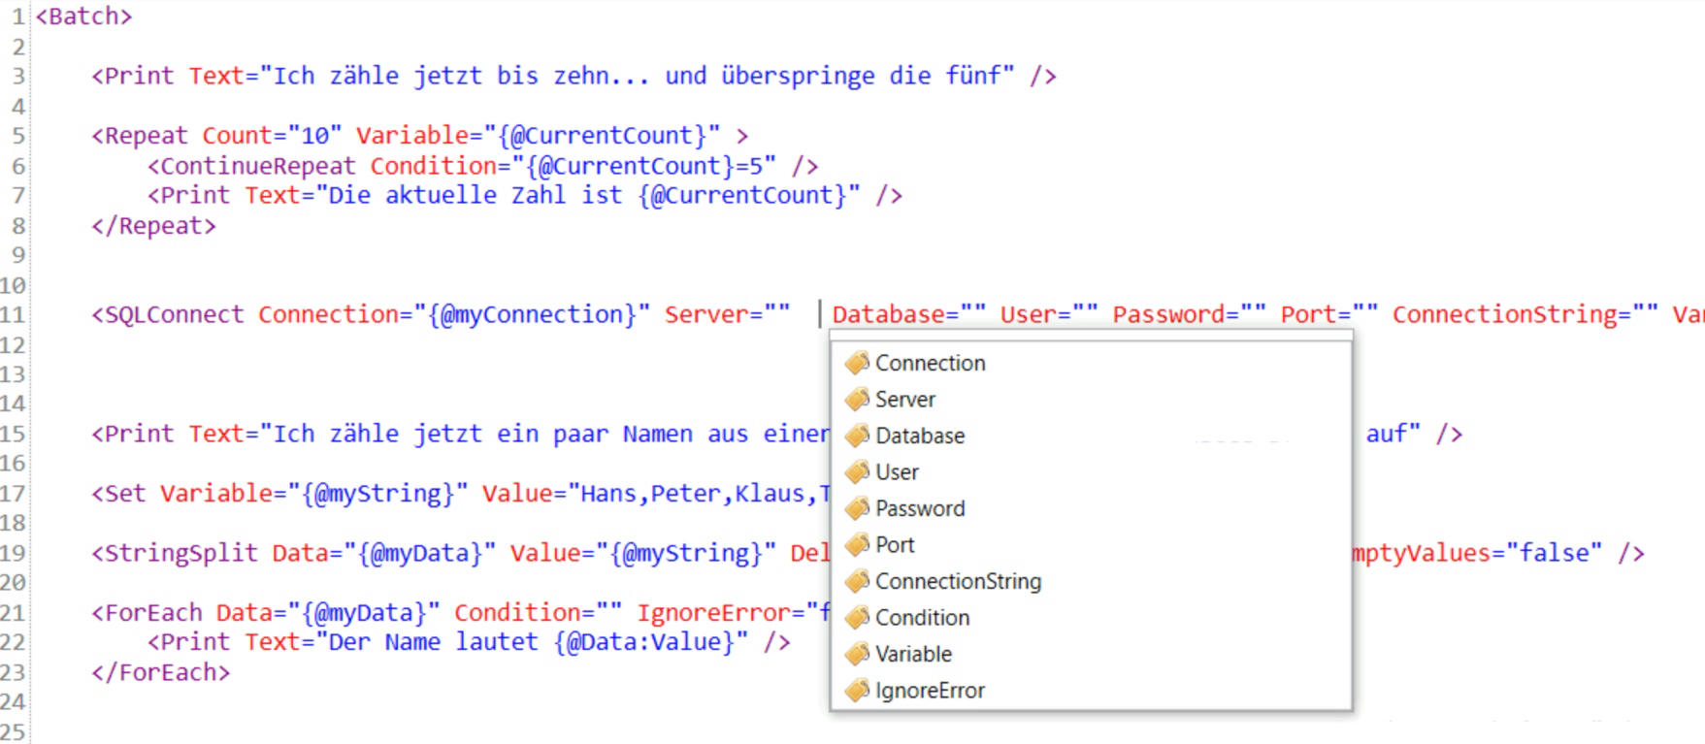Choose Variable in the suggestion popup

click(x=913, y=654)
